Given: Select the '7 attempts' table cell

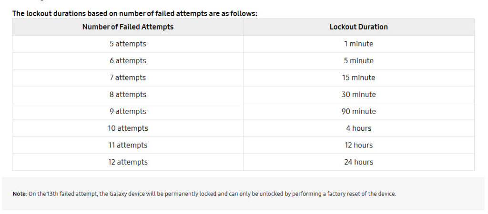Looking at the screenshot, I should [x=128, y=78].
